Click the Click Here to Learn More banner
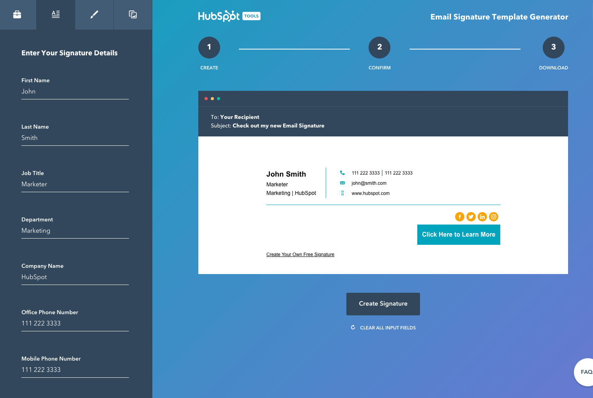 click(x=459, y=235)
